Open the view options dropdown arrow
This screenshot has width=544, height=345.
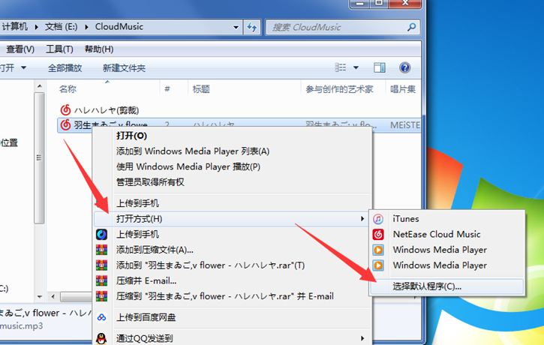356,68
